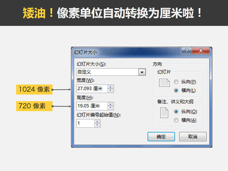Decrease height using the down spinner arrow

point(110,108)
